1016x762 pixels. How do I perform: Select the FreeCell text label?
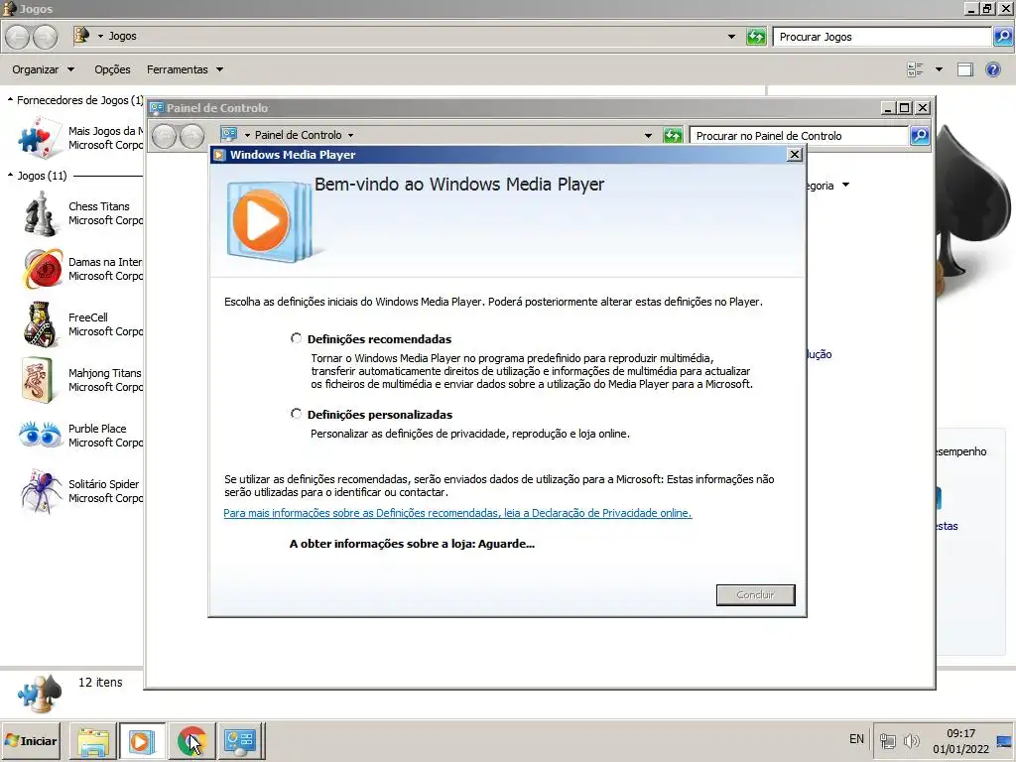pyautogui.click(x=88, y=317)
